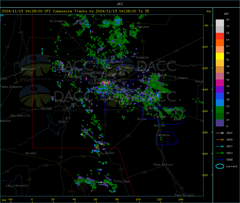Click the 'L_Malvinas' map label
Screen dimensions: 240x203
[x=105, y=99]
